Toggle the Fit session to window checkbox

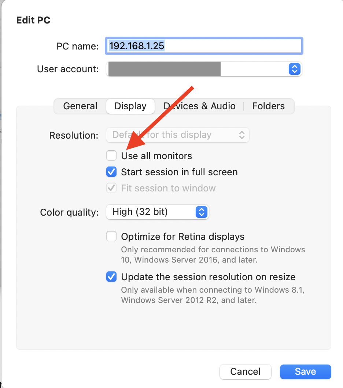point(111,188)
